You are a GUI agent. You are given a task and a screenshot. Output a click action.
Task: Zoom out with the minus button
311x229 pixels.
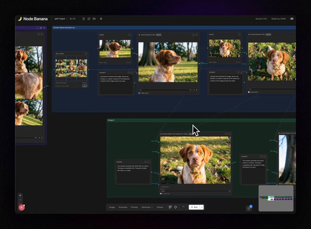click(x=20, y=200)
